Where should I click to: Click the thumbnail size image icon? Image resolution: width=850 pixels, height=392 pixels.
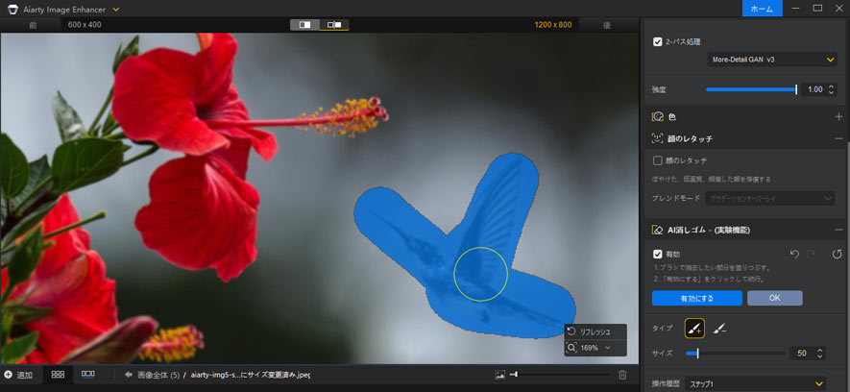click(499, 374)
